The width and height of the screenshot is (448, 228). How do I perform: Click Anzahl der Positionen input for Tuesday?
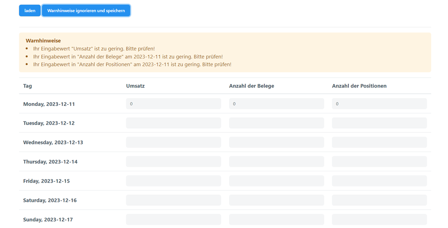(x=379, y=123)
